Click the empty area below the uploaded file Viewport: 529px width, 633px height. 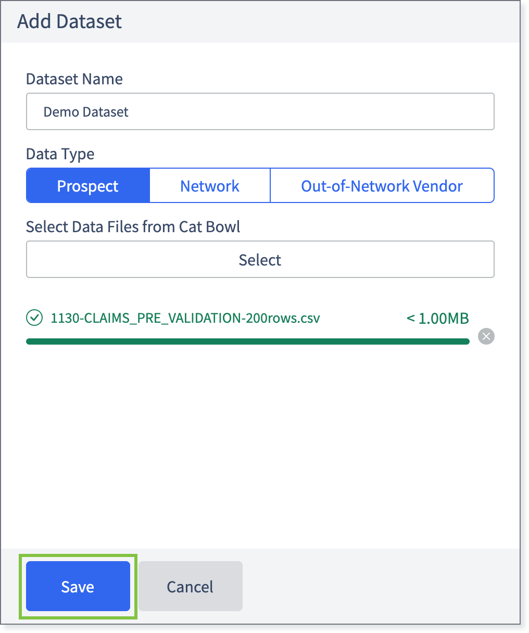(x=260, y=448)
